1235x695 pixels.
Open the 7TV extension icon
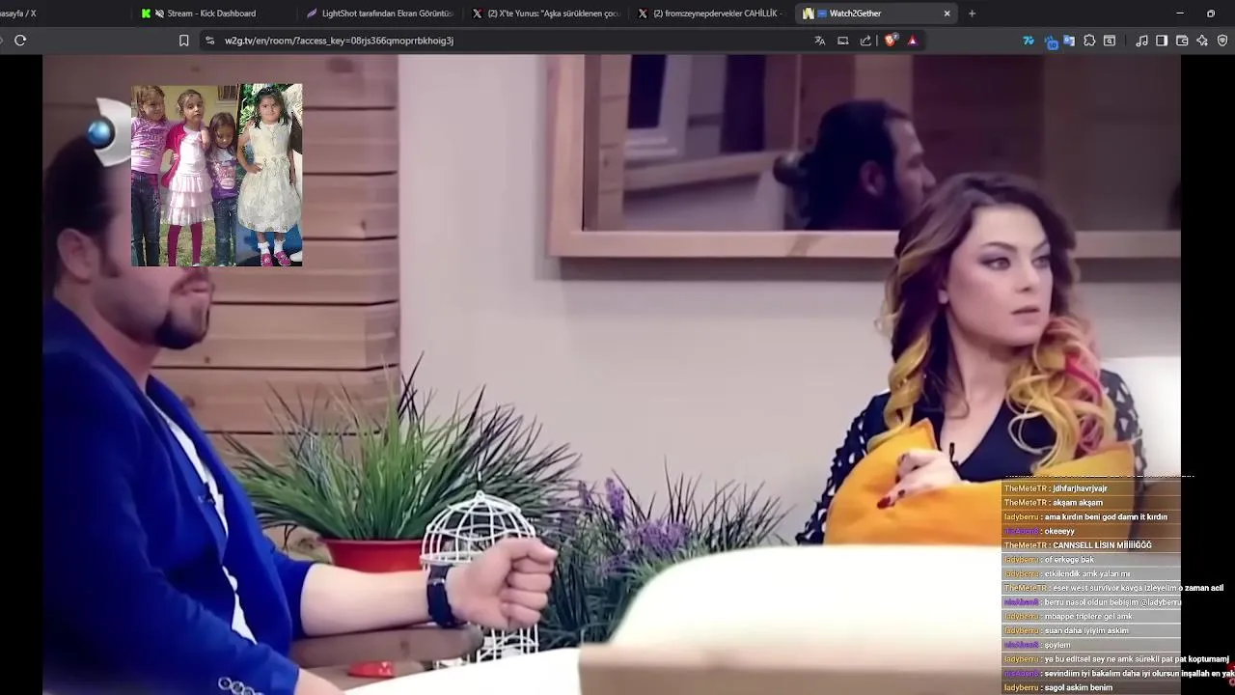point(1029,41)
